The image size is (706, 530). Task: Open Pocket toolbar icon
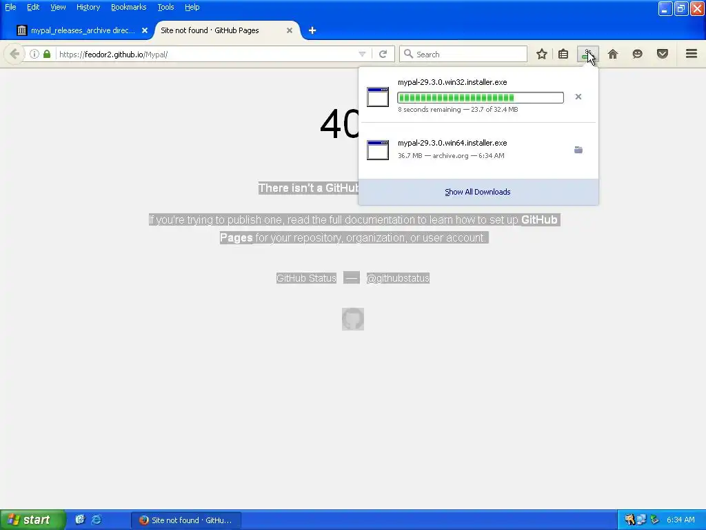pos(663,54)
